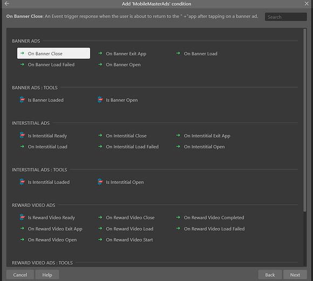Choose the Is Banner Loaded condition

point(45,100)
